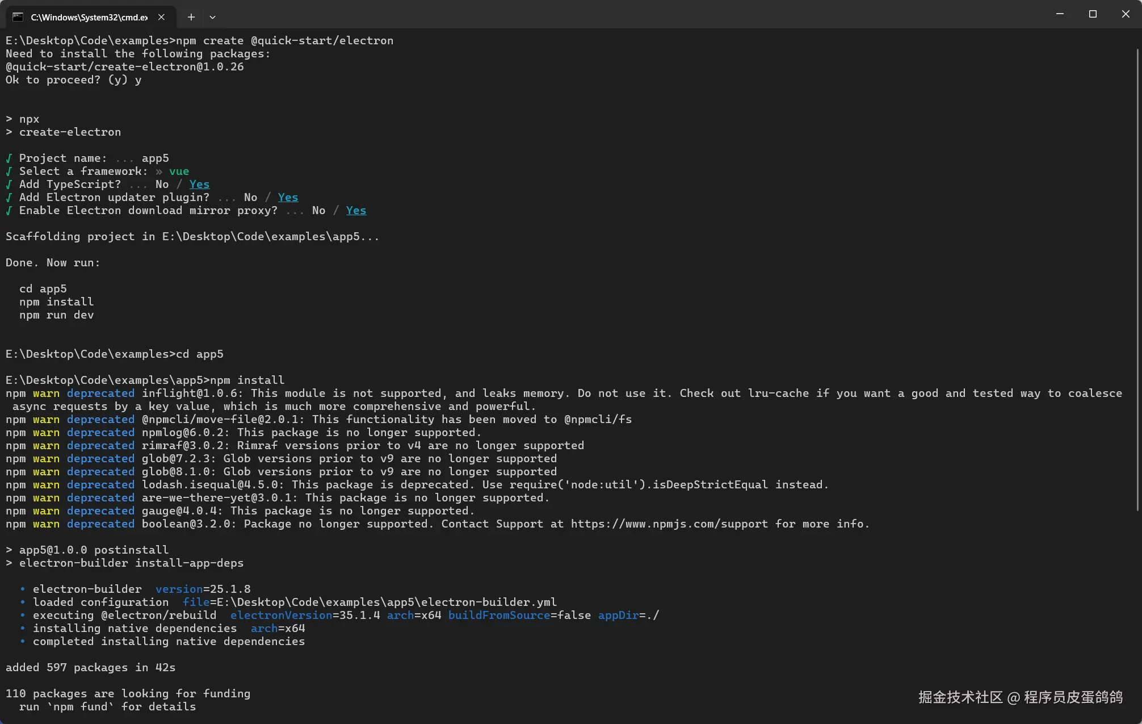Image resolution: width=1142 pixels, height=724 pixels.
Task: Minimize the terminal window
Action: 1060,14
